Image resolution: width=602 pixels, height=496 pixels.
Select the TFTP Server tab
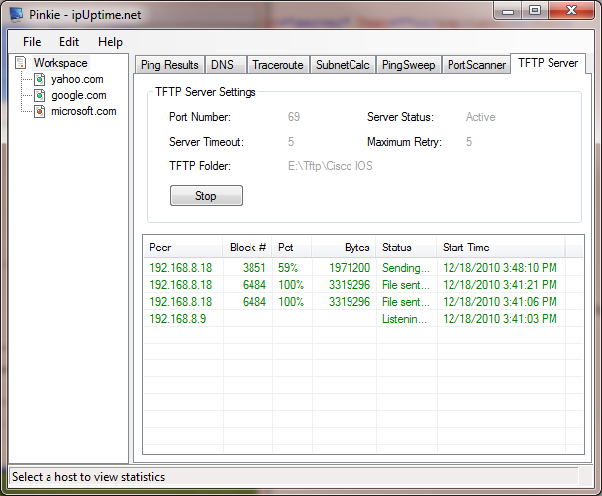548,63
